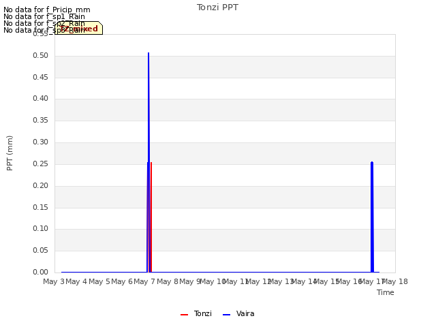This screenshot has height=327, width=436.
Task: Click the May 8 x-axis tick label
Action: click(167, 281)
